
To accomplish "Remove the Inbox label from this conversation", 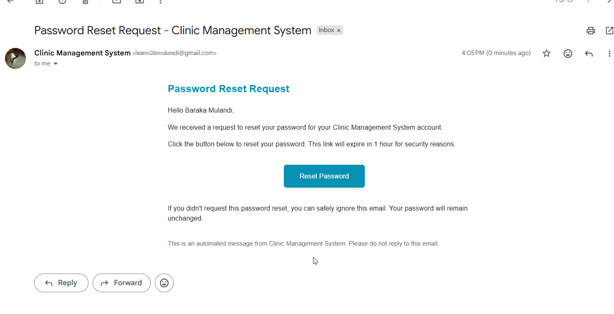I will [339, 30].
